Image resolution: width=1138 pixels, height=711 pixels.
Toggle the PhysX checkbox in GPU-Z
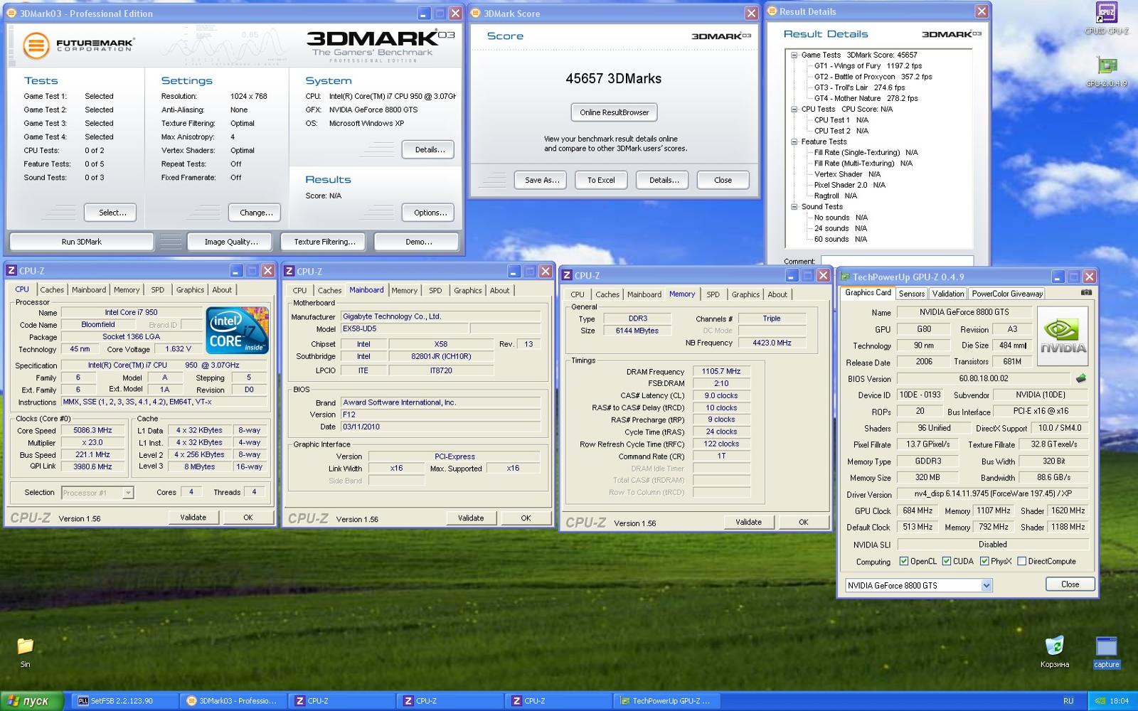tap(984, 561)
